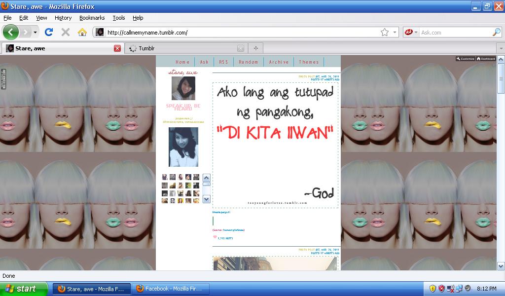
Task: Click the Home blog nav link
Action: [182, 62]
